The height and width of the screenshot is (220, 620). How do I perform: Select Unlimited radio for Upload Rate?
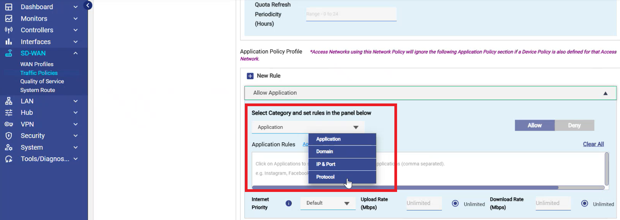[455, 203]
